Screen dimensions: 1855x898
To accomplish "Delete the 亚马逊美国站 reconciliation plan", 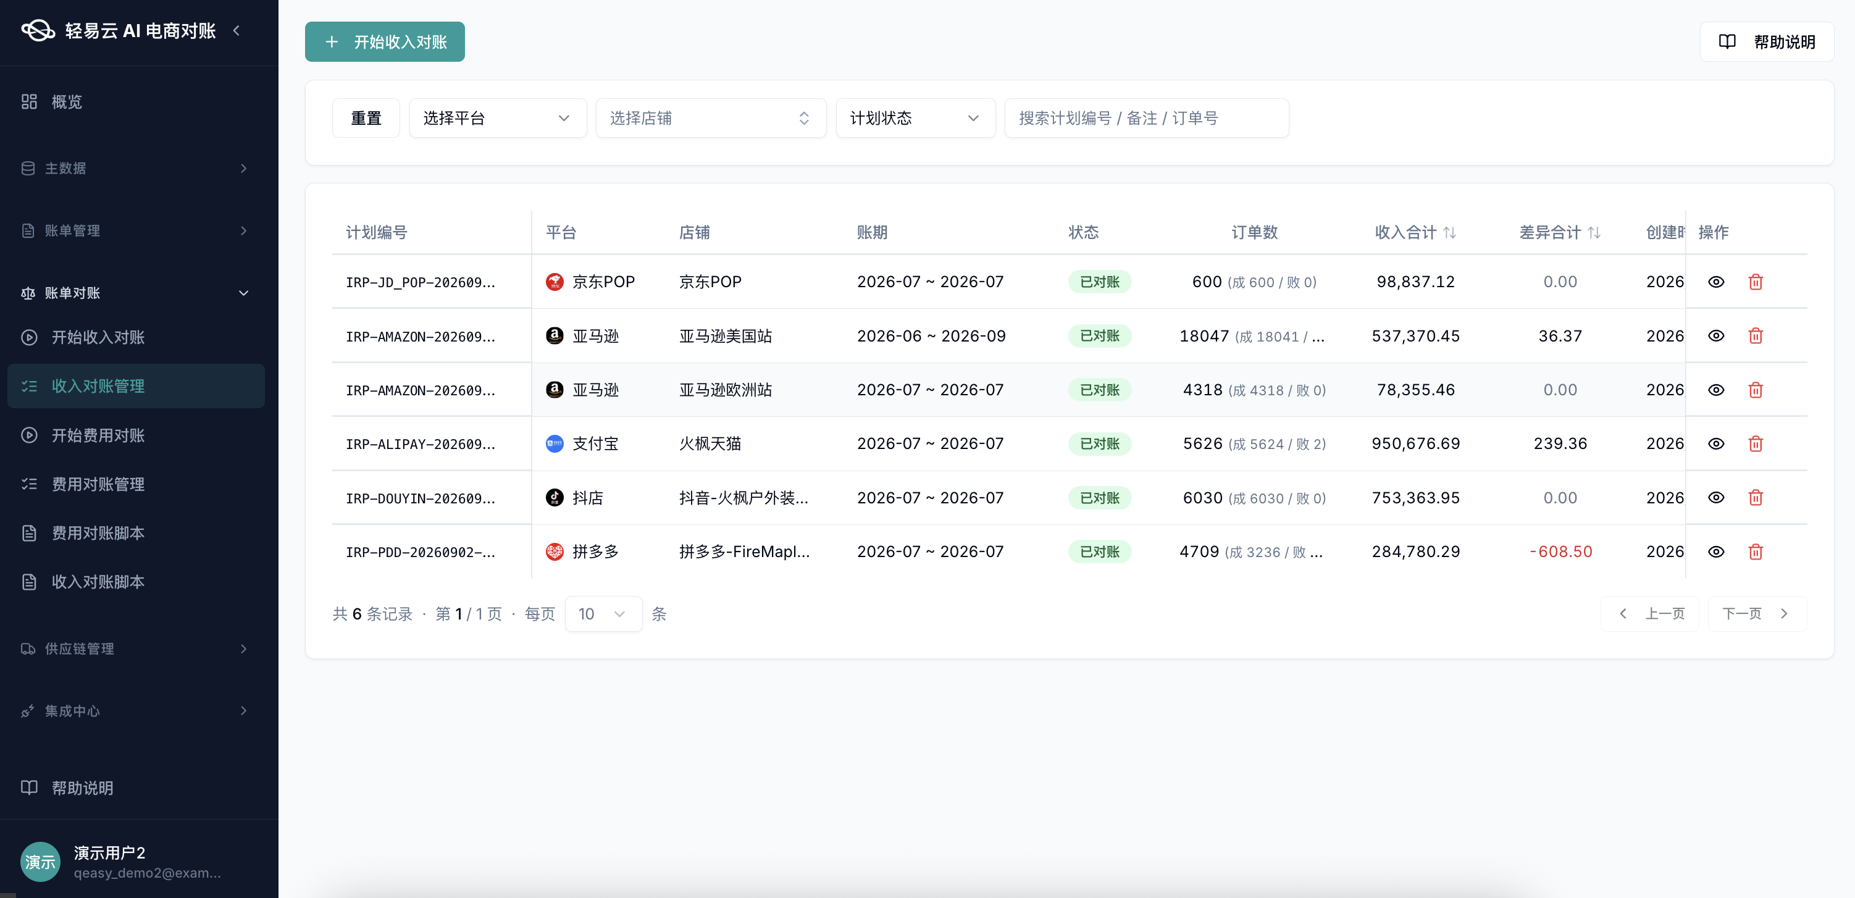I will pos(1756,335).
